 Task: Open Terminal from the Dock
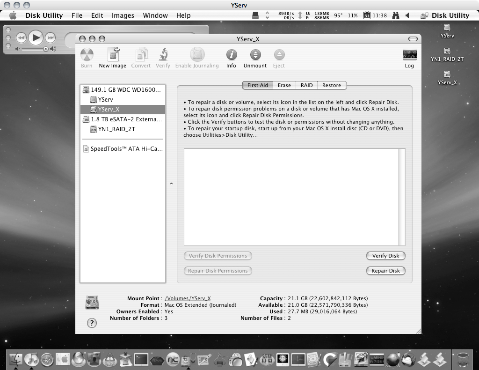141,360
